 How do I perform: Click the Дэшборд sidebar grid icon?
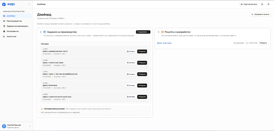pos(4,16)
